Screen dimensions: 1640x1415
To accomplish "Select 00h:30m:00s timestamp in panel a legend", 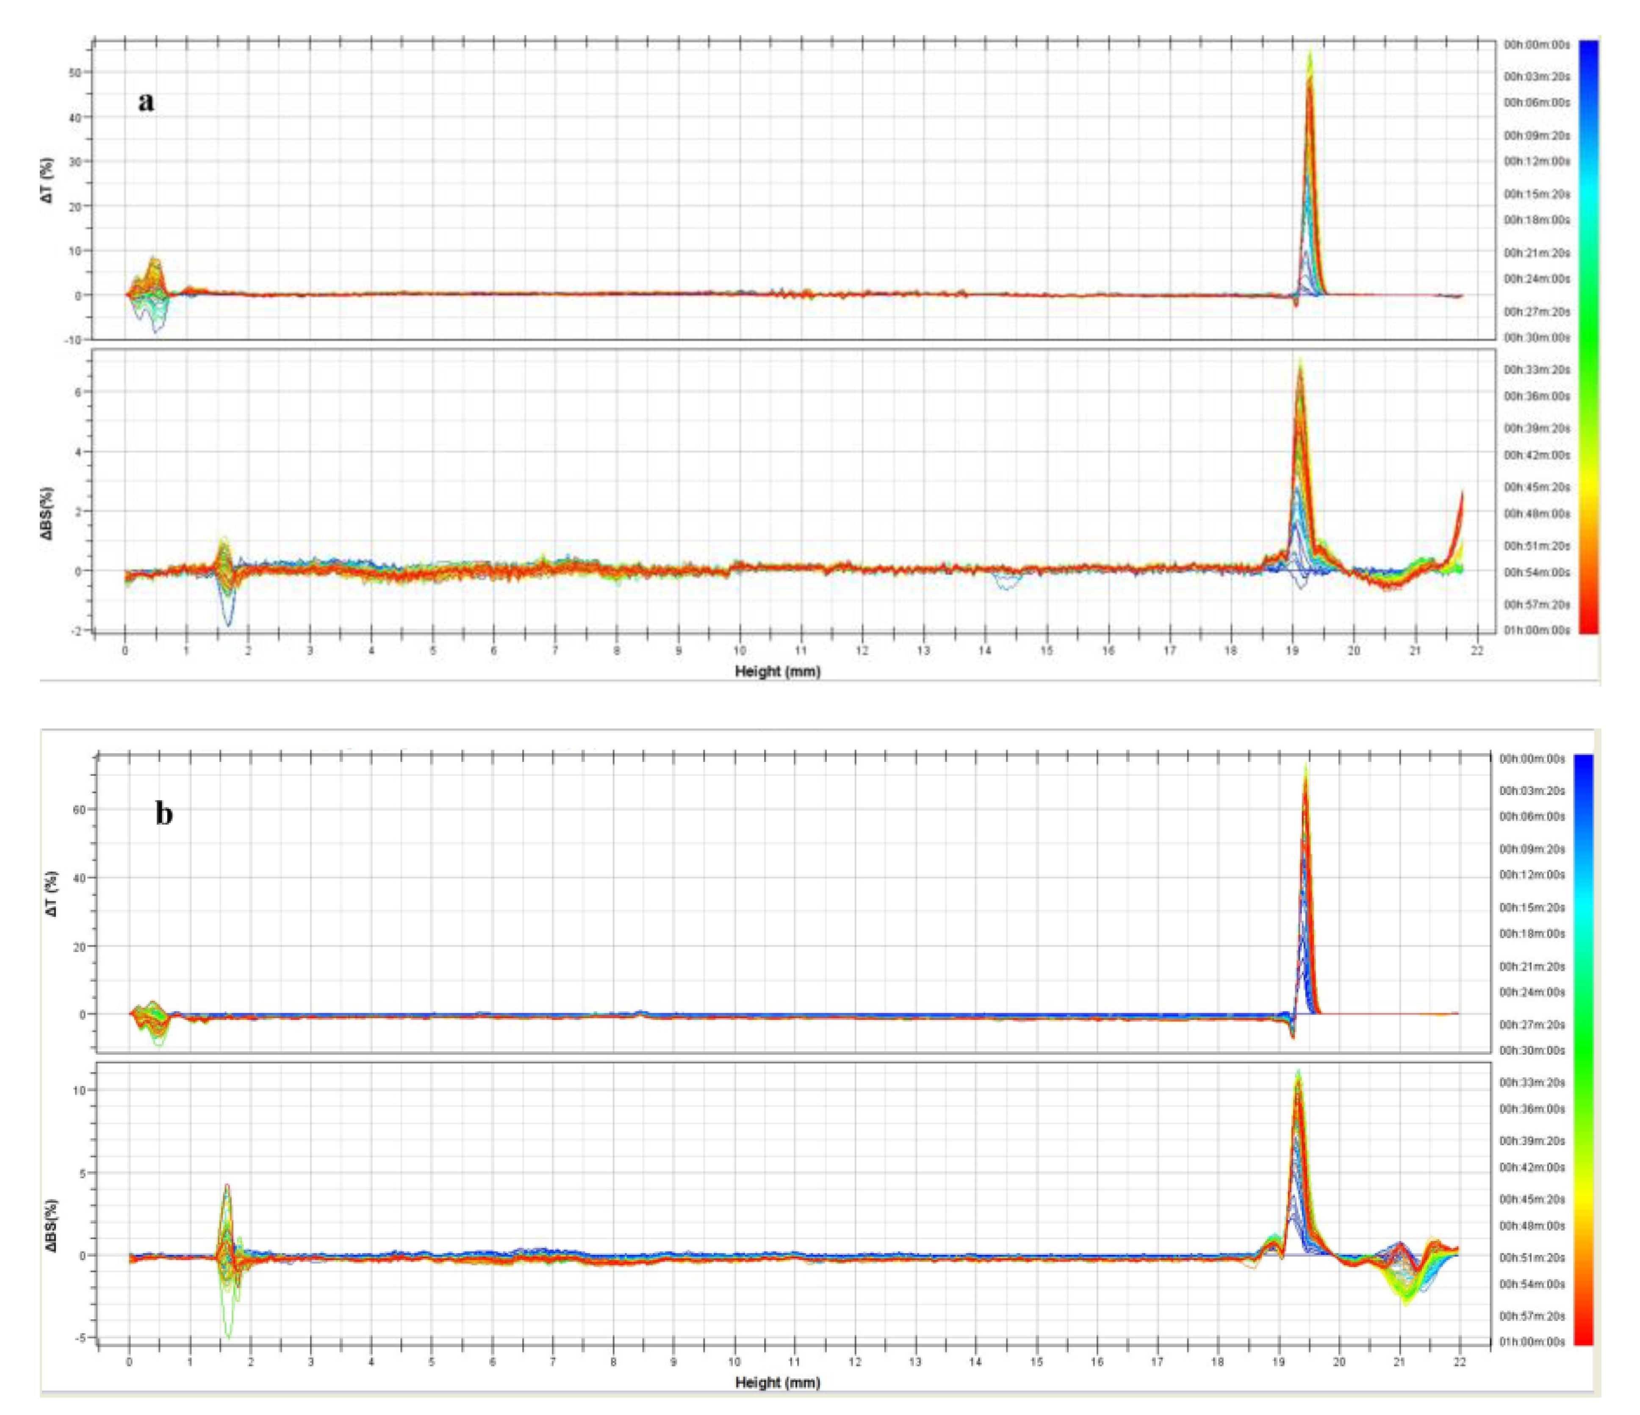I will pos(1536,338).
